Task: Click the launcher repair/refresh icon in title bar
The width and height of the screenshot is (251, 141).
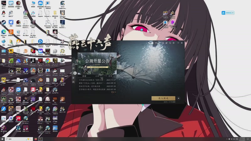Action: (x=170, y=43)
